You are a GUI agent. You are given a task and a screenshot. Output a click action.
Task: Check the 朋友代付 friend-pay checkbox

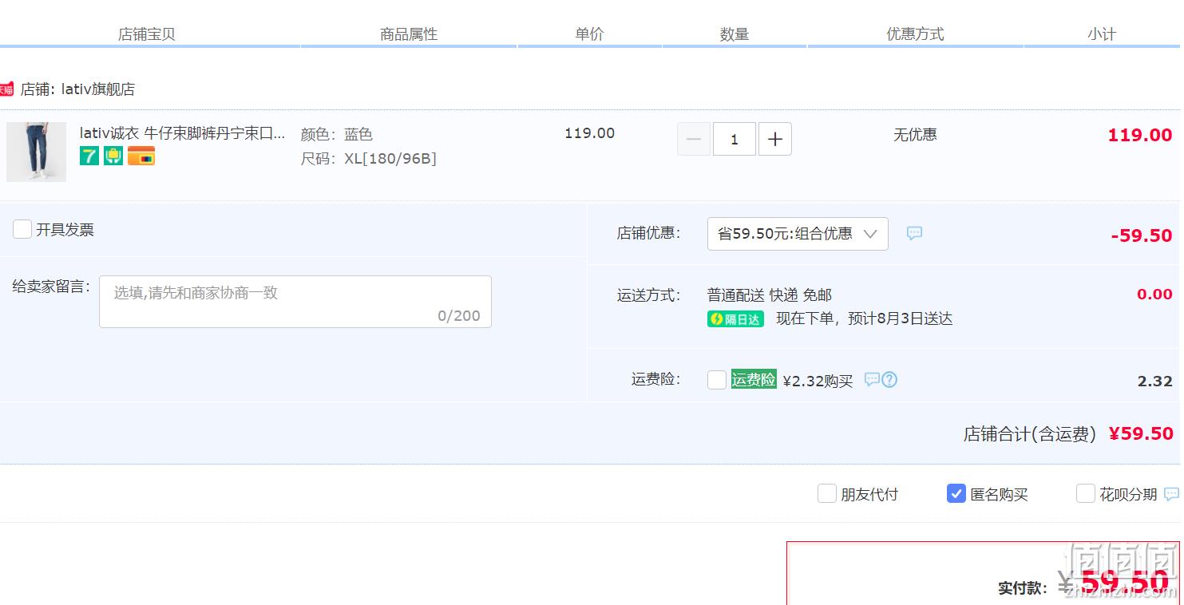click(x=827, y=493)
